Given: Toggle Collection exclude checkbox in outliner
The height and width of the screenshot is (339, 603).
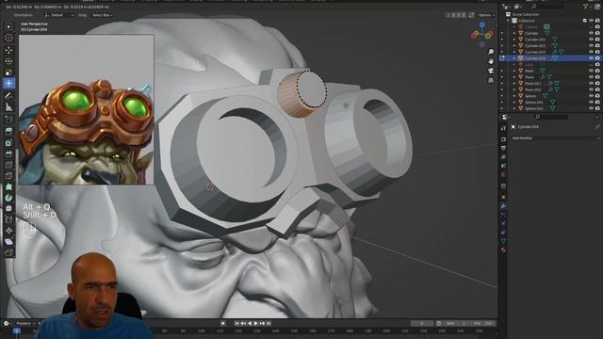Looking at the screenshot, I should pos(584,21).
